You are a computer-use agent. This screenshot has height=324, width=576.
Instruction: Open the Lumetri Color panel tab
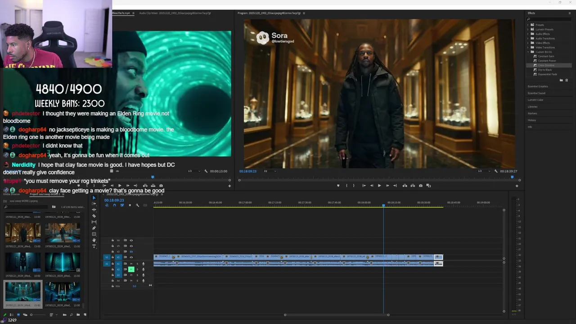click(x=535, y=100)
